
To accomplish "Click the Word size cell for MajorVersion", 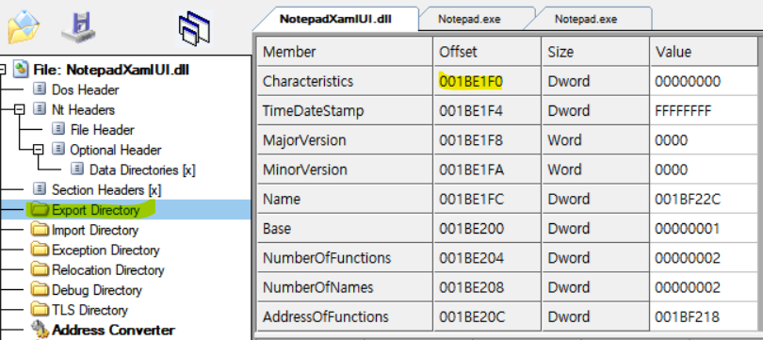I will coord(595,140).
